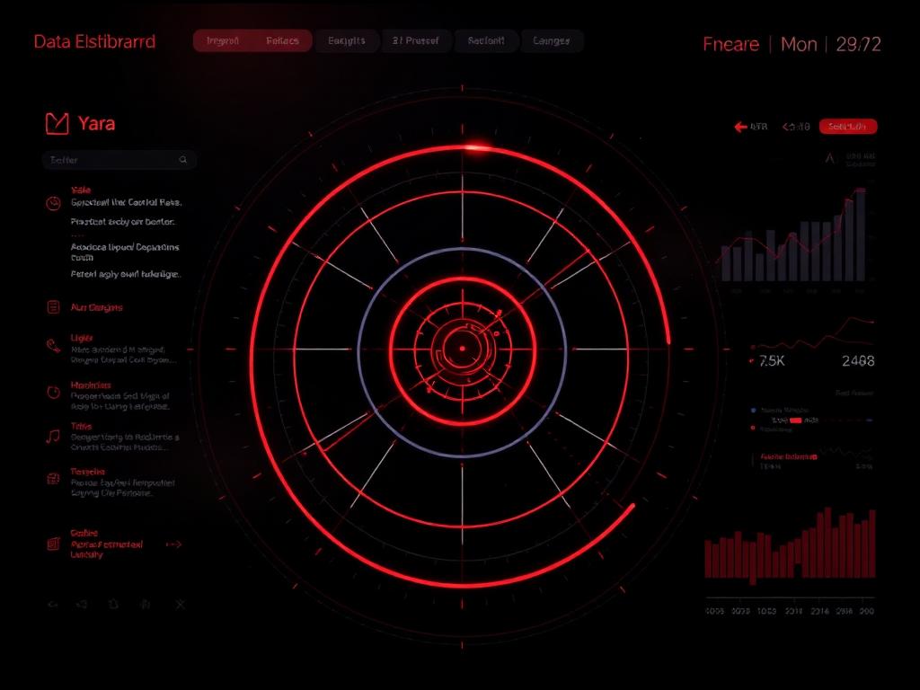
Task: Click the back arrow in the bottom toolbar
Action: click(x=53, y=605)
